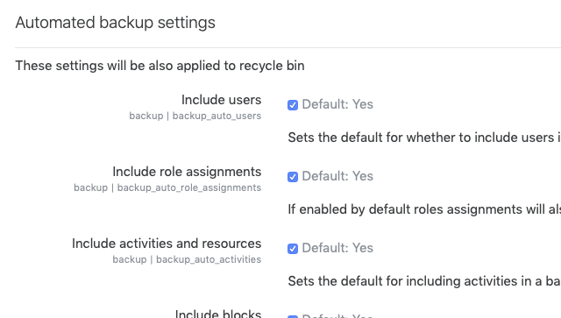The width and height of the screenshot is (561, 318).
Task: Click the 'Include role assignments' setting label
Action: tap(187, 172)
